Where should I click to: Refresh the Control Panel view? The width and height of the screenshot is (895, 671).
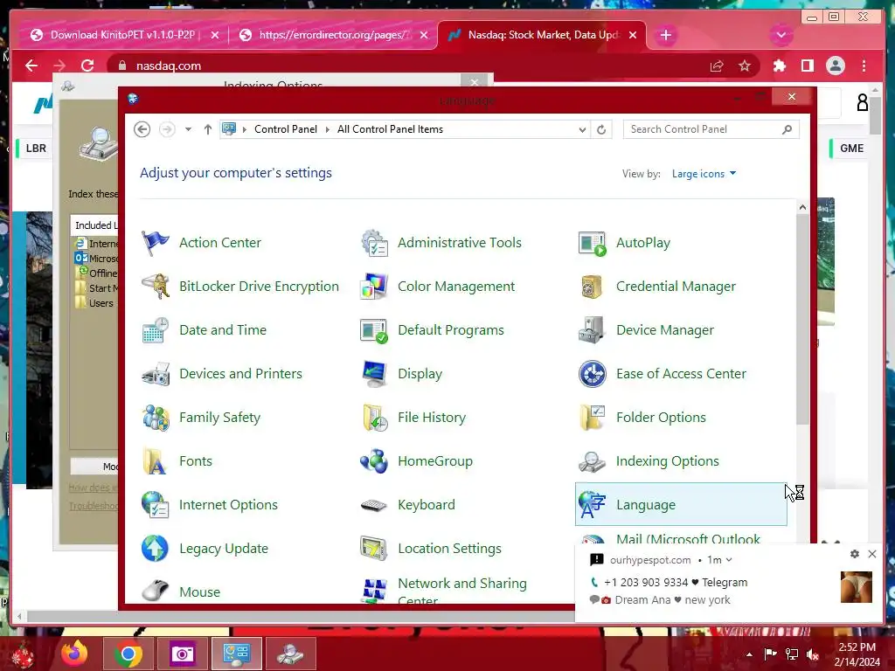coord(601,130)
